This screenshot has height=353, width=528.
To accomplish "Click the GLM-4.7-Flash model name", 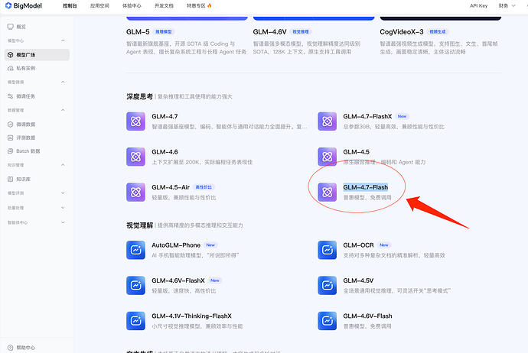I will (x=365, y=187).
